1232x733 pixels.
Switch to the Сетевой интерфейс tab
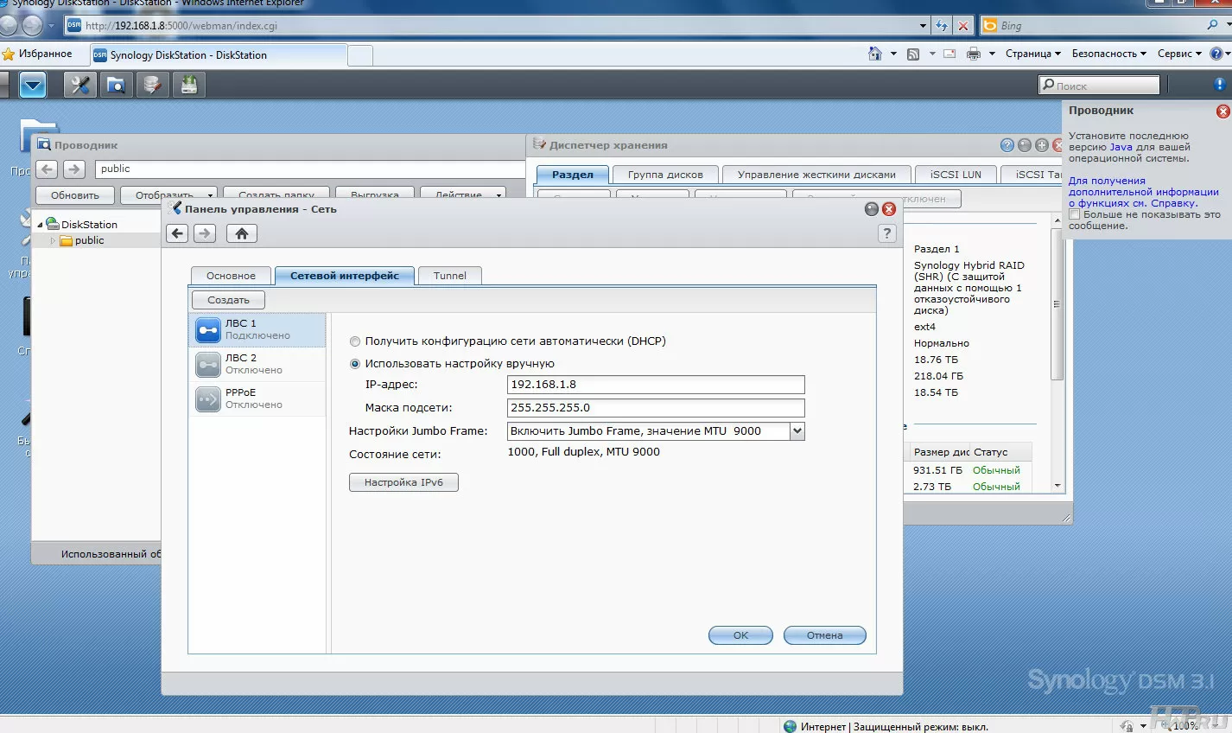(345, 276)
